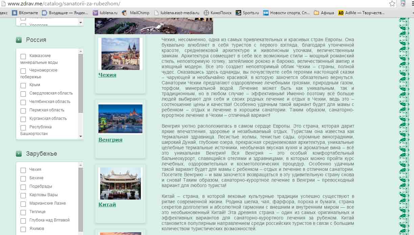Open the Sports.ru bookmark
Screen dimensions: 414x235
click(x=247, y=13)
